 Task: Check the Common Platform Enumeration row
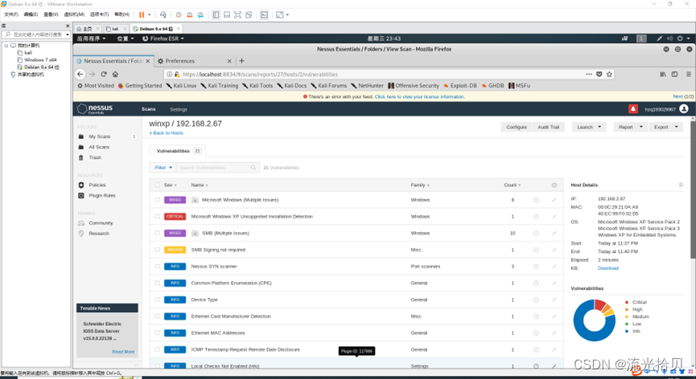pos(157,283)
